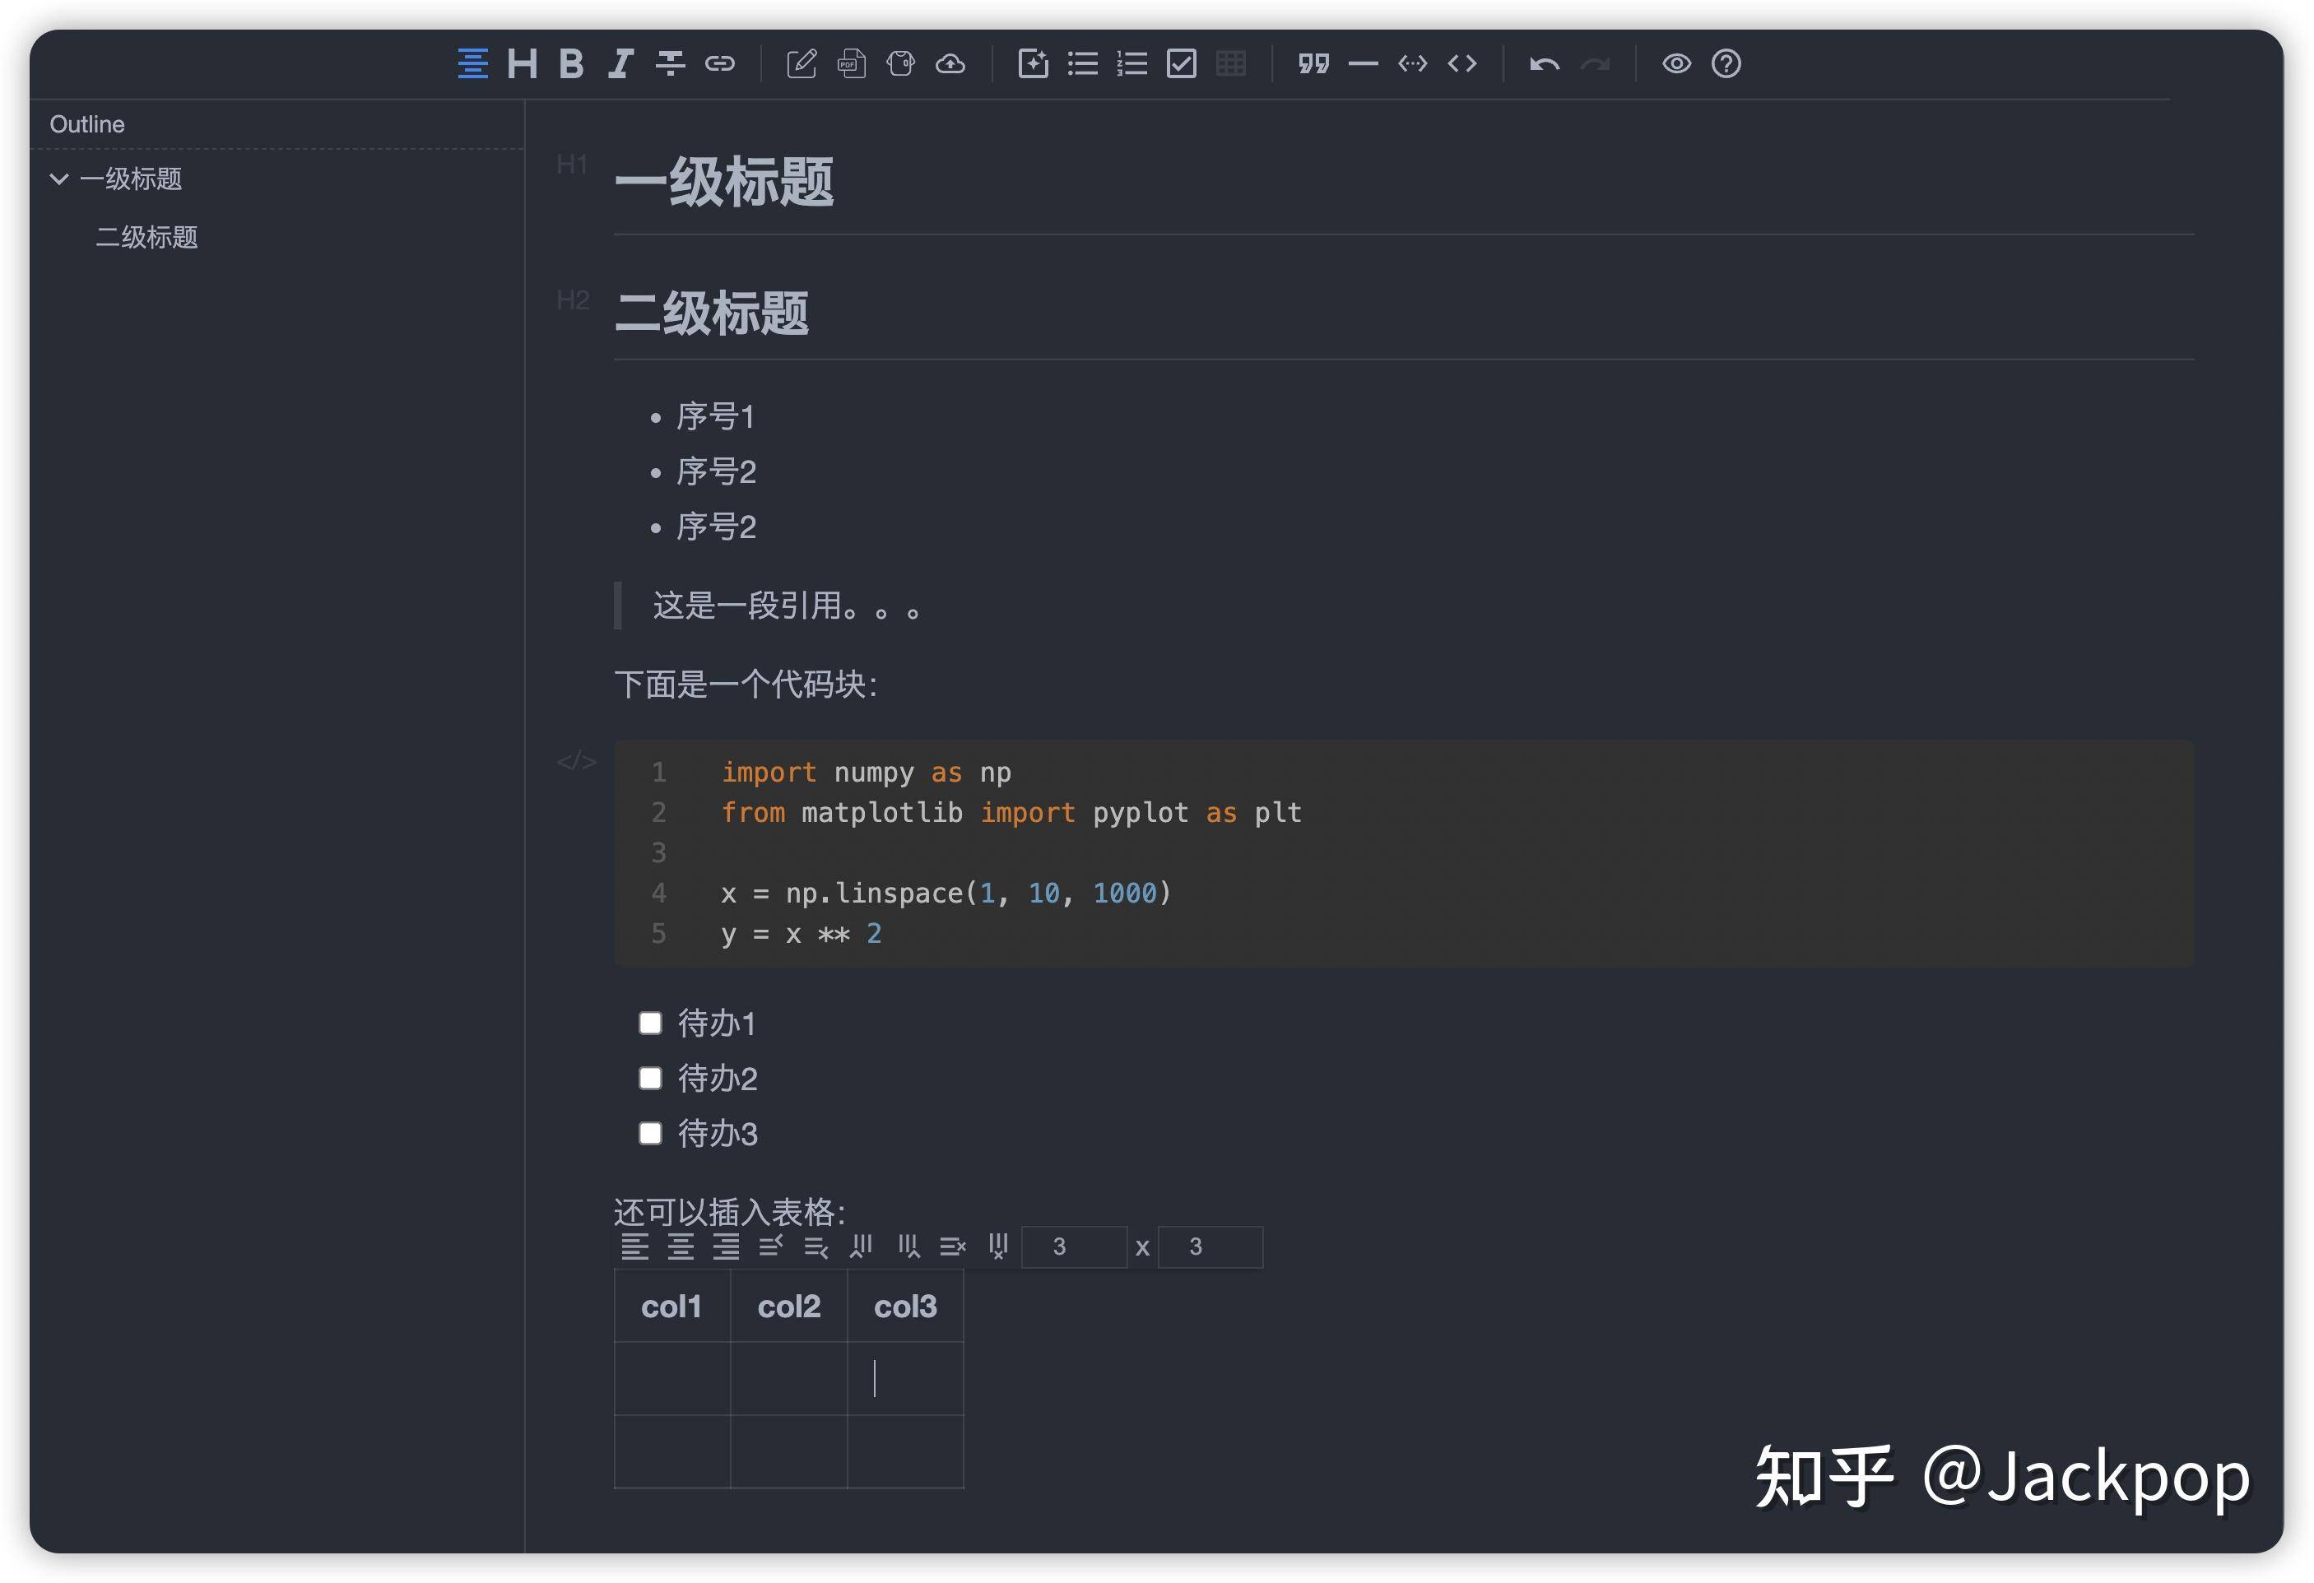The width and height of the screenshot is (2314, 1583).
Task: Align table column right
Action: pyautogui.click(x=726, y=1246)
